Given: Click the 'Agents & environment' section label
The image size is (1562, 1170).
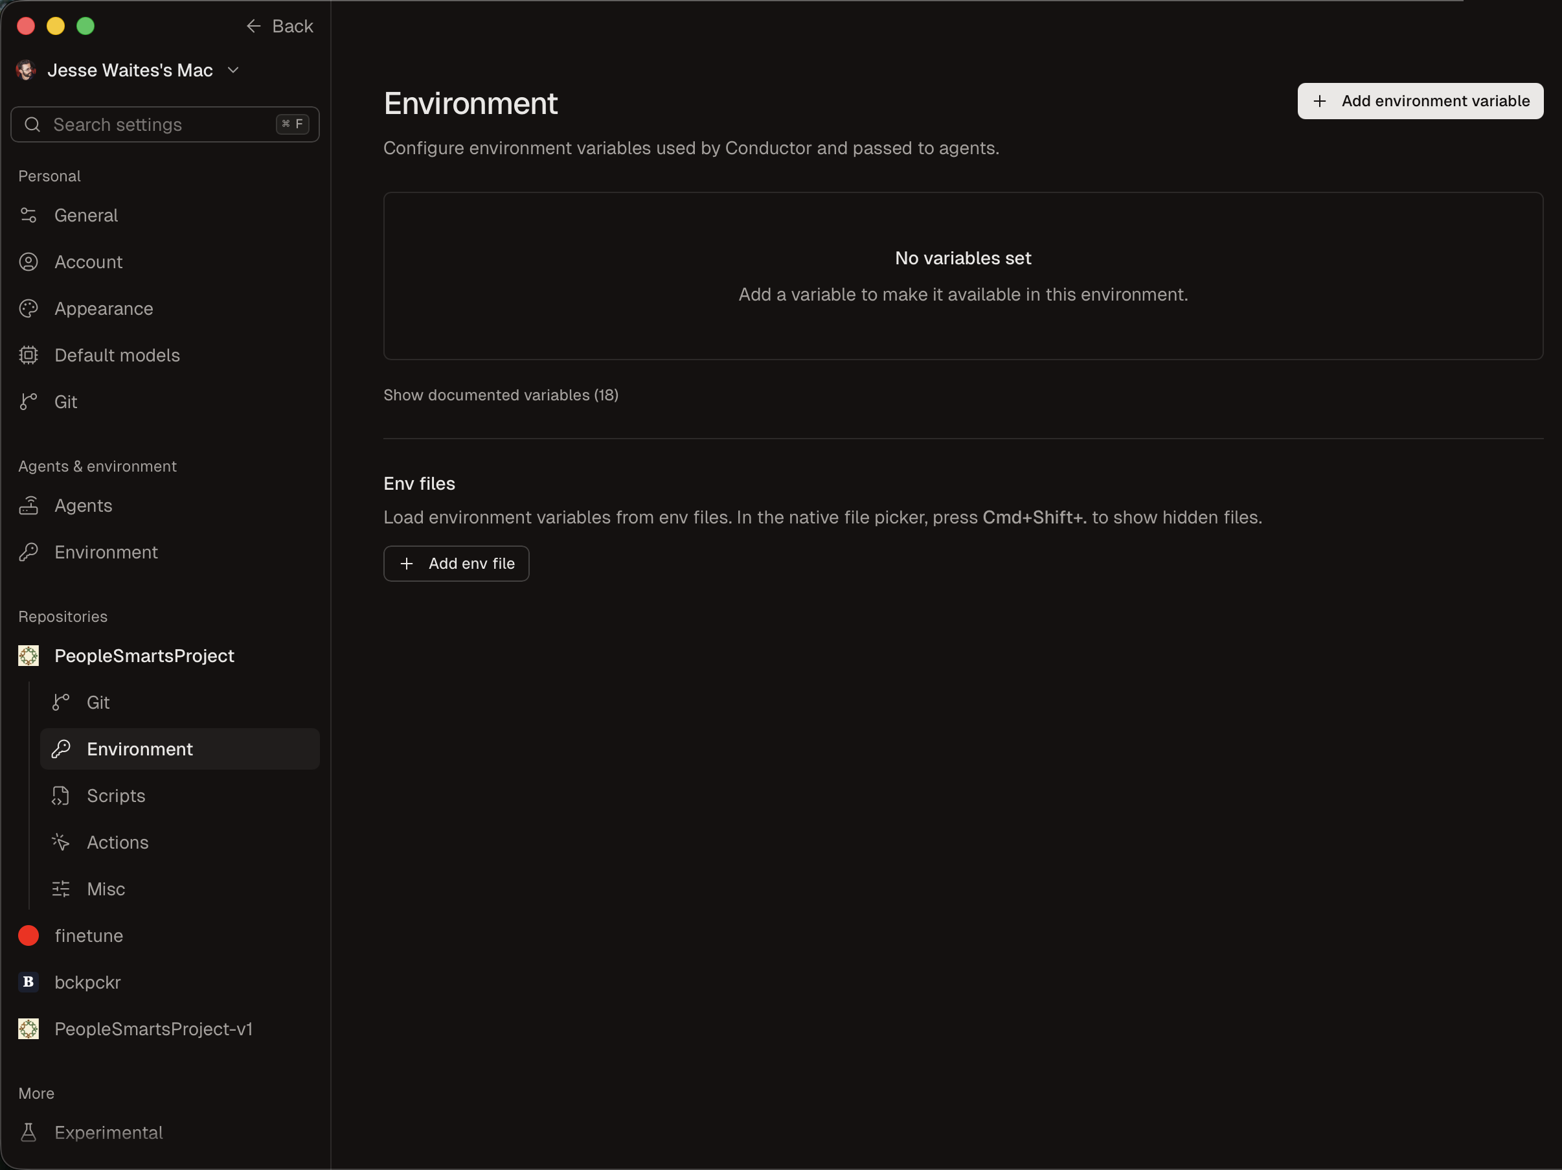Looking at the screenshot, I should (97, 467).
